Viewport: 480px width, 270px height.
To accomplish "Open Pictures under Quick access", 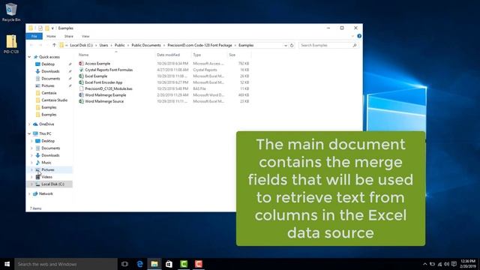I will (48, 85).
